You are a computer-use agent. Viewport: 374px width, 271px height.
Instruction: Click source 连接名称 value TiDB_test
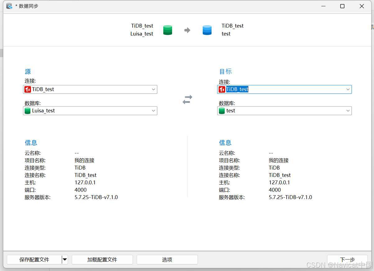coord(85,175)
